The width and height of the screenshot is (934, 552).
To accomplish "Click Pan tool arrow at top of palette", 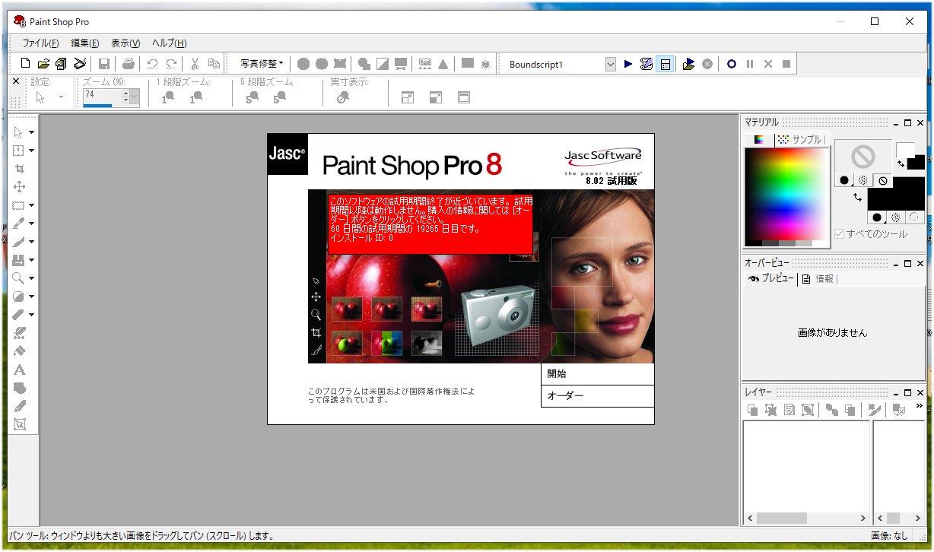I will pos(19,132).
